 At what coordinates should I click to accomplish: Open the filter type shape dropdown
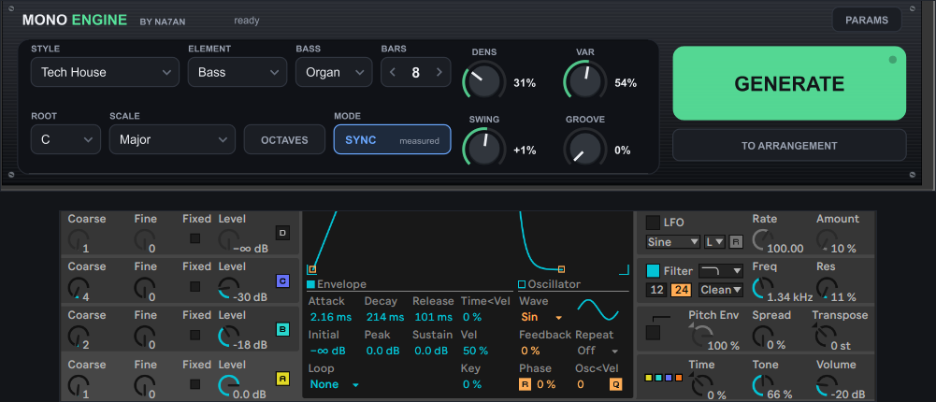[721, 271]
